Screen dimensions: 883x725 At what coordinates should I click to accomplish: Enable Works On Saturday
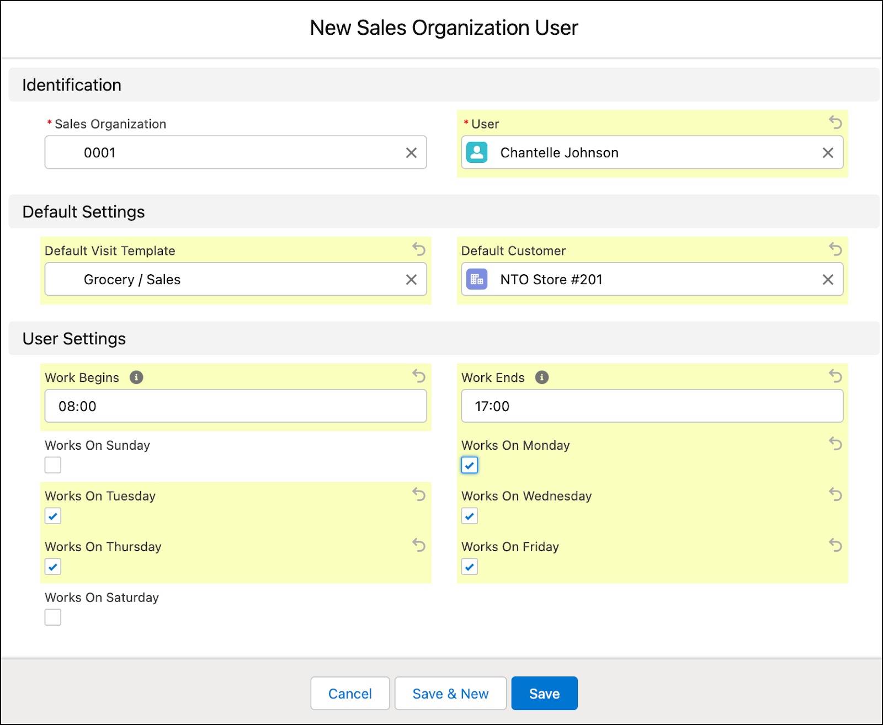pos(52,617)
